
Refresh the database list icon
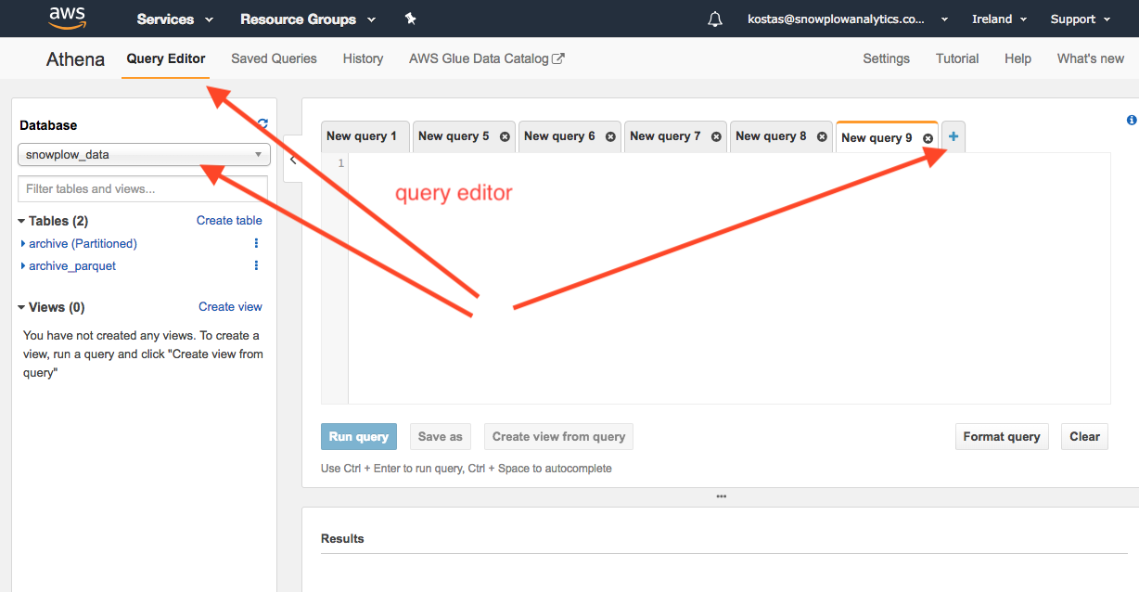point(262,123)
